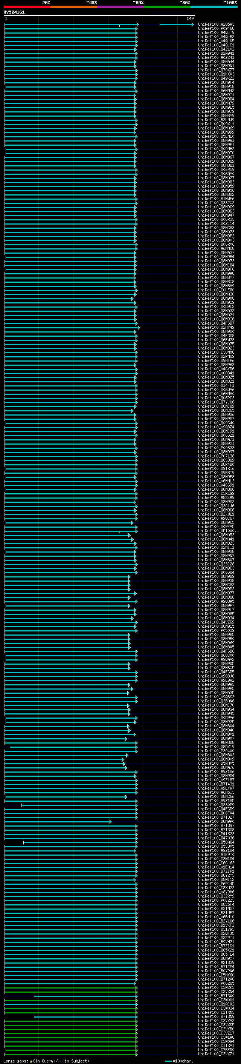Select hit UniRef100_C5HY60

(x=216, y=975)
